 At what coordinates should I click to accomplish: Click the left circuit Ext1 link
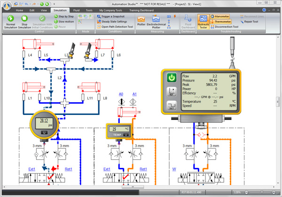(32, 169)
